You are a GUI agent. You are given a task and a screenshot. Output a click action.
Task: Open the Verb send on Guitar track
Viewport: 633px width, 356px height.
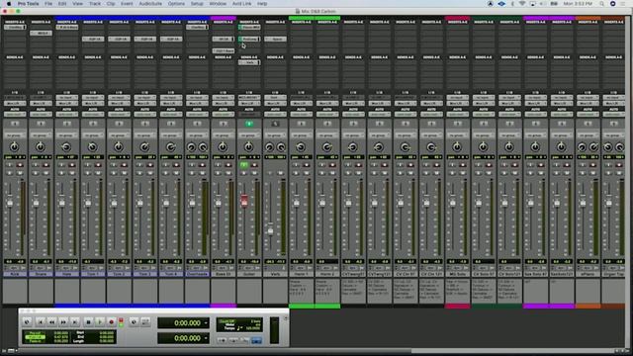249,62
